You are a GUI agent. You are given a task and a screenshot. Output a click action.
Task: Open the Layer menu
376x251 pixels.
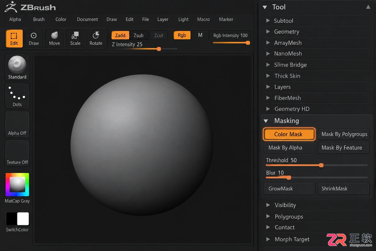click(x=163, y=19)
